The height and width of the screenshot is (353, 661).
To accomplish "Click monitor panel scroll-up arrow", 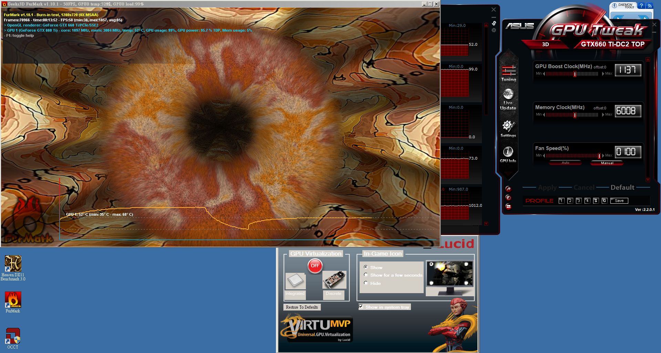I will click(x=486, y=25).
